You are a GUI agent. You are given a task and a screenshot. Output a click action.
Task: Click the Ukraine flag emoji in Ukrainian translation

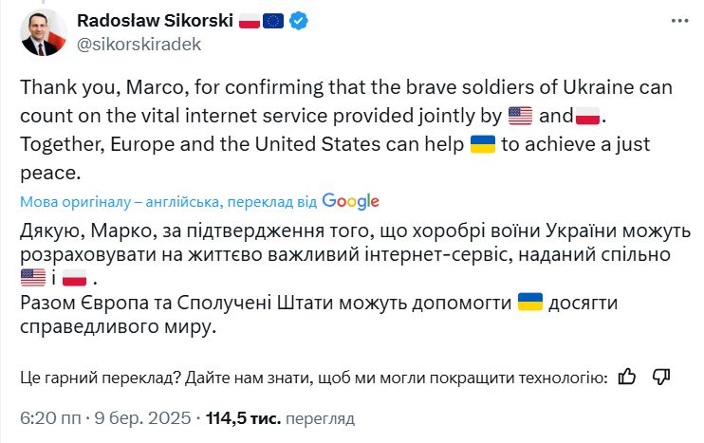(530, 302)
